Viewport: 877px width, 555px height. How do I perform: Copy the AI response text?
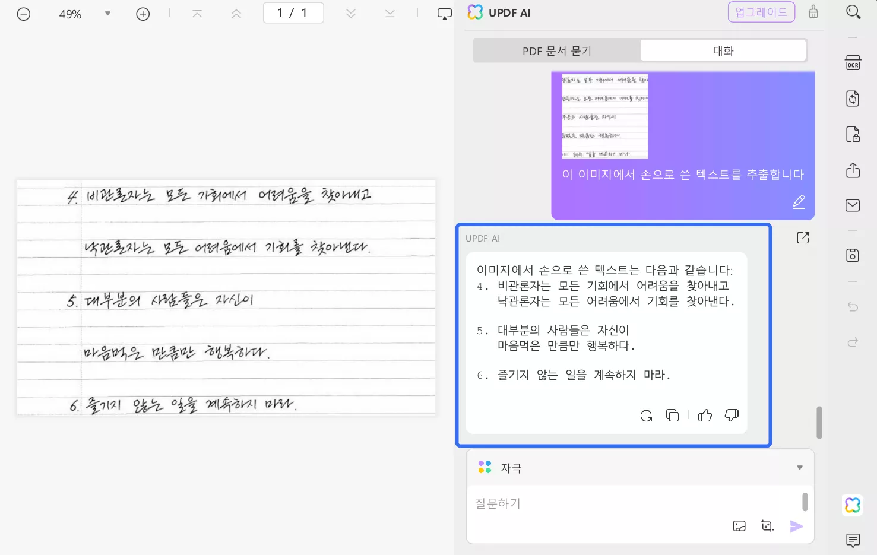pos(673,416)
